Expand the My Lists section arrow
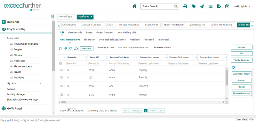The height and width of the screenshot is (123, 256). (40, 83)
